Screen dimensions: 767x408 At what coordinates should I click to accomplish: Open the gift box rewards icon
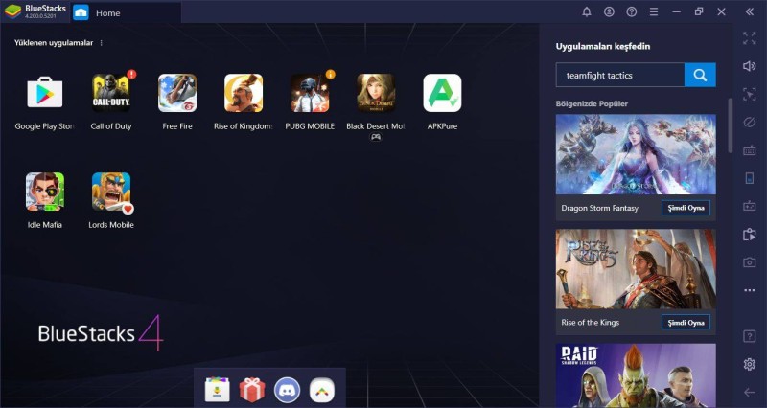(x=252, y=389)
